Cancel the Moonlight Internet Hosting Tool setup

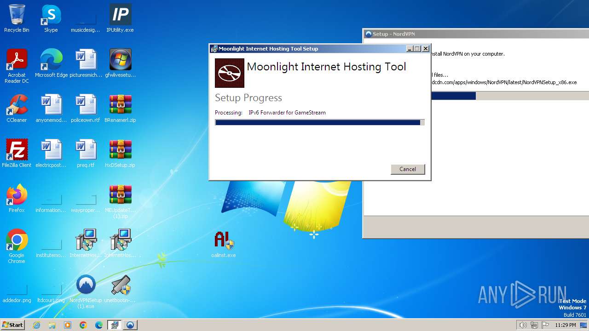pos(408,169)
